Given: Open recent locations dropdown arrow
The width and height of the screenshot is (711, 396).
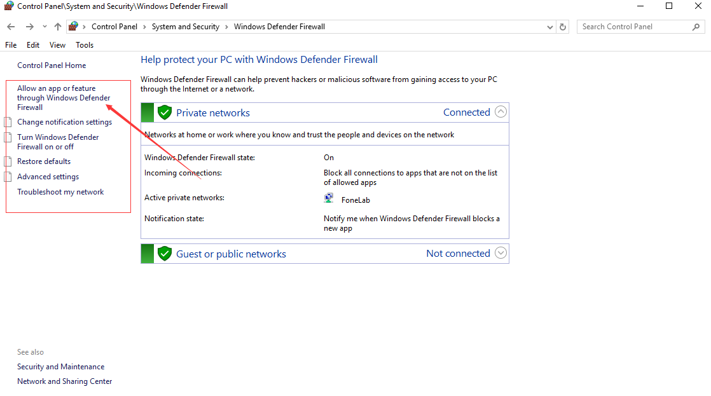Looking at the screenshot, I should [45, 27].
